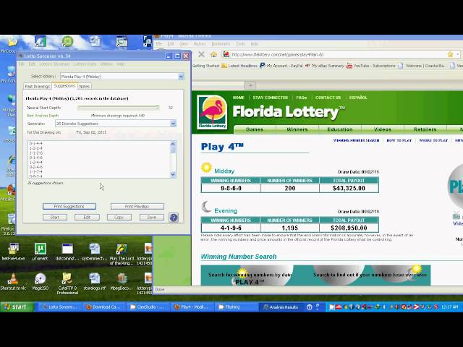
Task: Open Firefox address bar history dropdown arrow
Action: [457, 54]
